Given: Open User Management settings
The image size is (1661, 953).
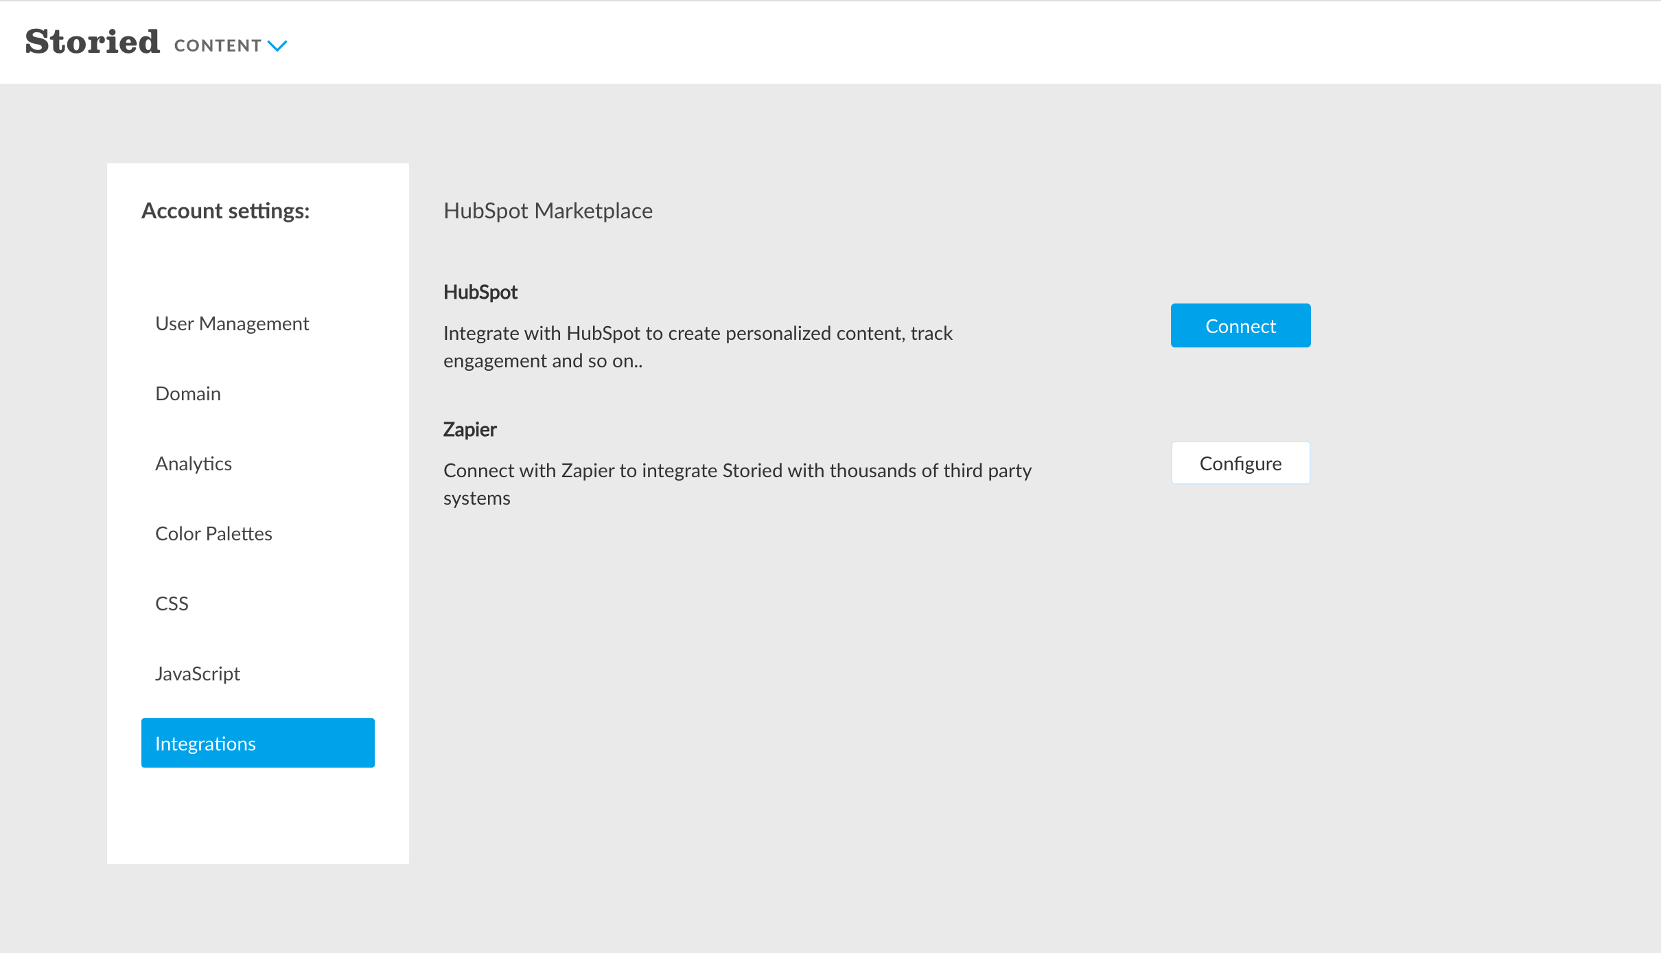Looking at the screenshot, I should coord(232,323).
